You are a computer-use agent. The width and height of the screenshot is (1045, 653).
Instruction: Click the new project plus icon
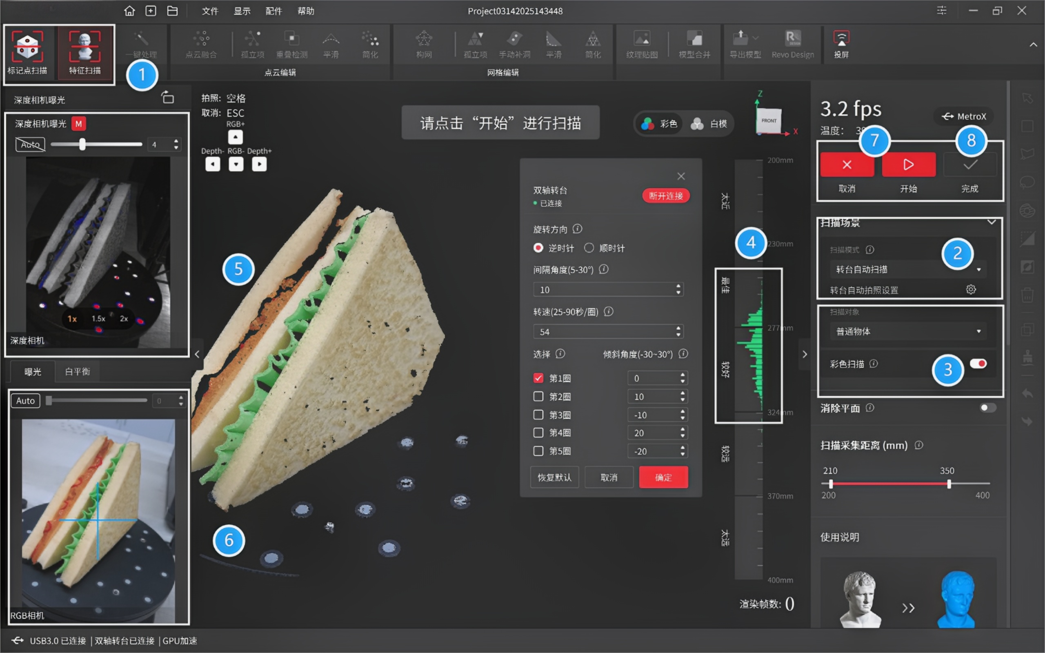point(151,11)
